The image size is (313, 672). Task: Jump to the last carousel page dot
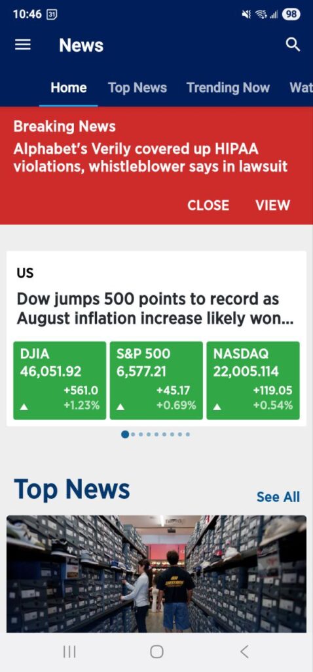(188, 434)
